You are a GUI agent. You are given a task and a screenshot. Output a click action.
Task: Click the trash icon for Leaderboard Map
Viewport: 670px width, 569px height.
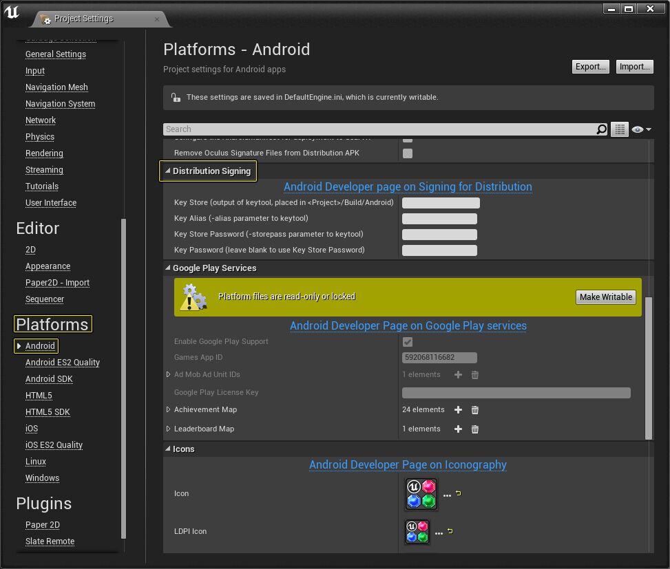(474, 429)
